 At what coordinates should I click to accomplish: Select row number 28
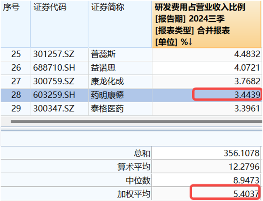point(16,95)
